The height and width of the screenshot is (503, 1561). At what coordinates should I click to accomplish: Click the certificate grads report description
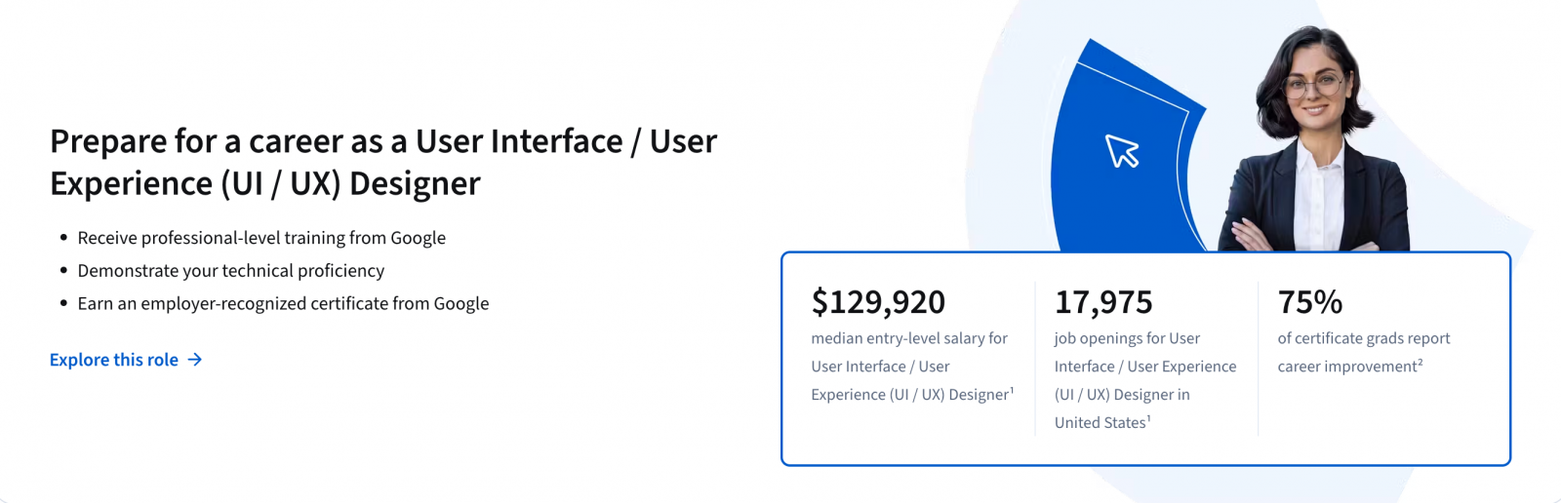point(1363,352)
